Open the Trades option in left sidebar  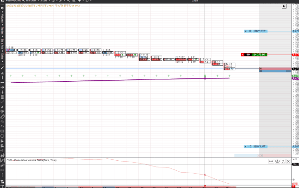point(2,31)
